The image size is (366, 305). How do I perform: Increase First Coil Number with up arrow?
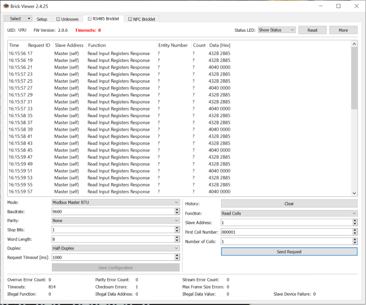[355, 230]
